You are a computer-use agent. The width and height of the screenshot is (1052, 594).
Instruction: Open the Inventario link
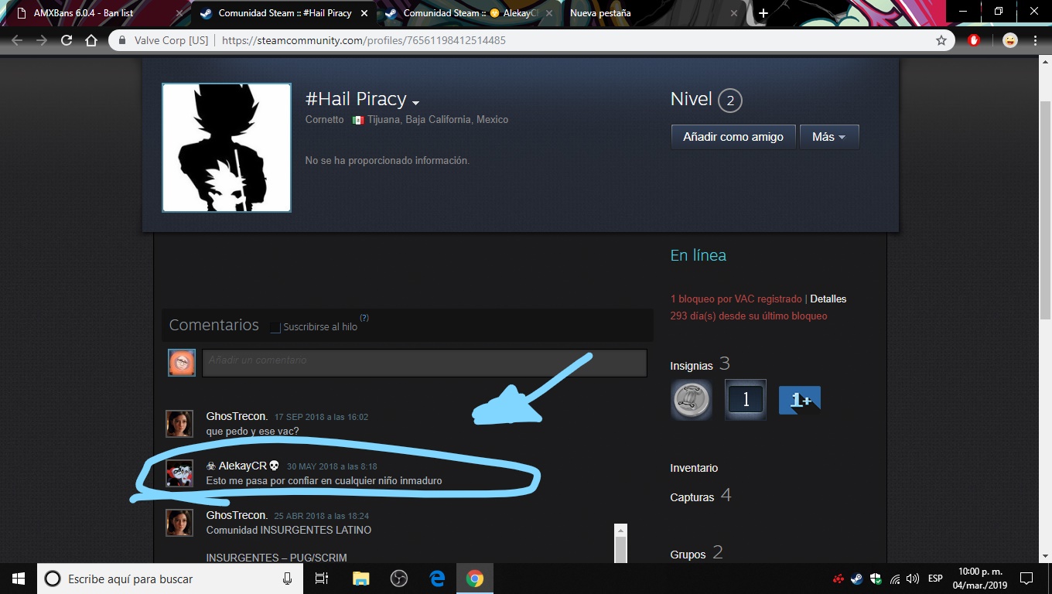[694, 468]
